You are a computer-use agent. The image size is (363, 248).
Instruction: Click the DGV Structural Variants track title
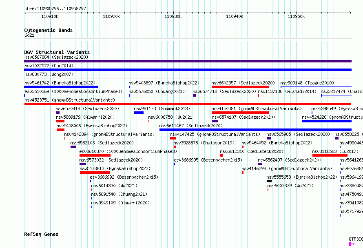point(57,52)
